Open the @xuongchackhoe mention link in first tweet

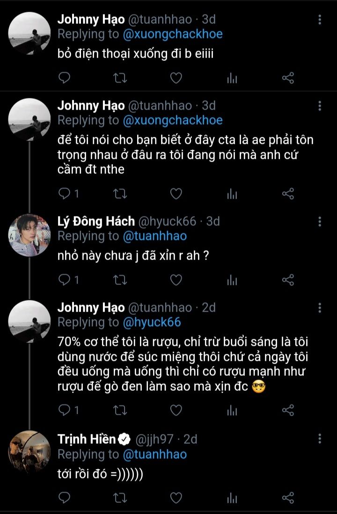173,34
